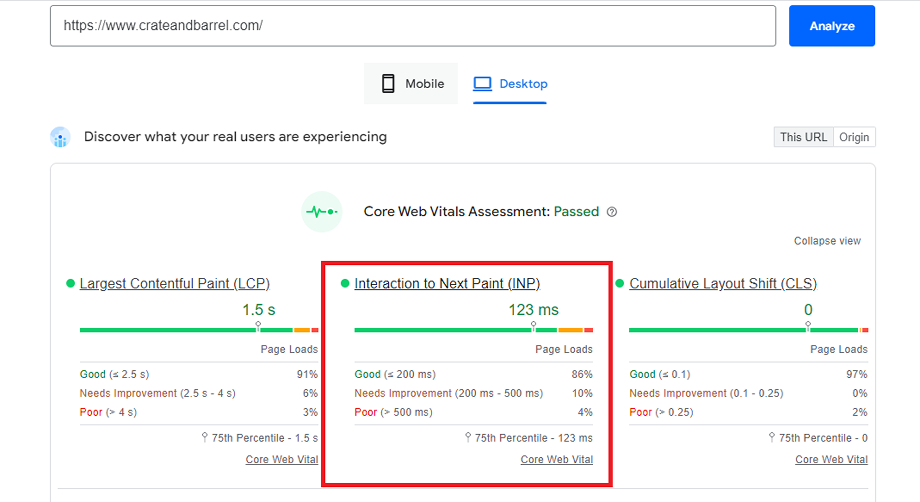Click the INP distribution bar

point(474,330)
